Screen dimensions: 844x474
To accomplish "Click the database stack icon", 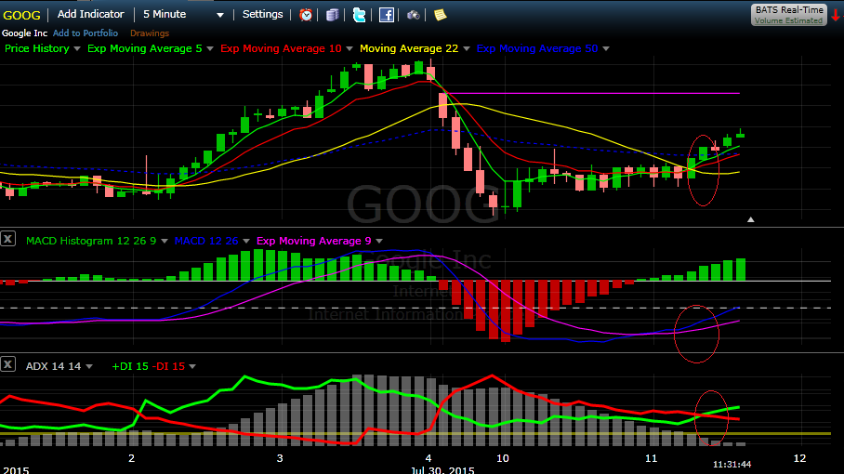I will click(332, 15).
